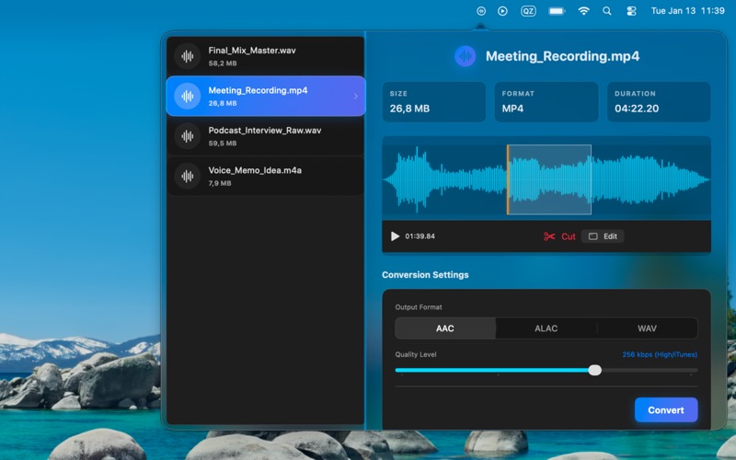Click the waveform icon beside Final_Mix_Master.wav
736x460 pixels.
click(x=188, y=56)
